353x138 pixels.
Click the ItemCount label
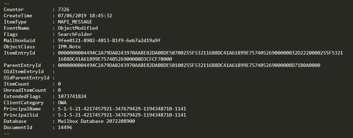point(17,84)
